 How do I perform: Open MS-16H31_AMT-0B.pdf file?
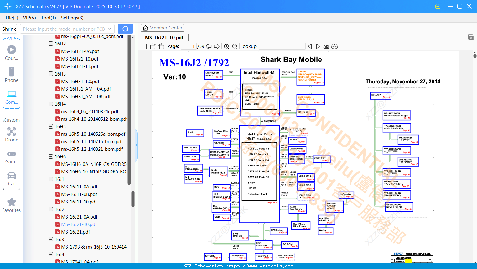[x=86, y=96]
